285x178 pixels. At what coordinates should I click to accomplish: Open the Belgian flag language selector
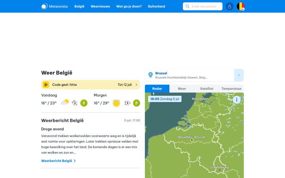point(241,6)
